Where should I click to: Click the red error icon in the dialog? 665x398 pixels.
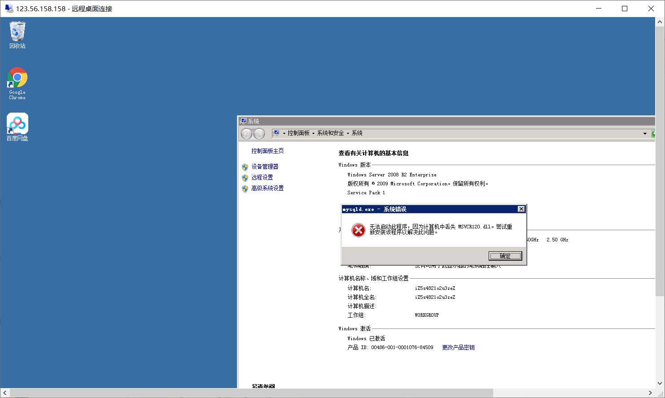[358, 230]
